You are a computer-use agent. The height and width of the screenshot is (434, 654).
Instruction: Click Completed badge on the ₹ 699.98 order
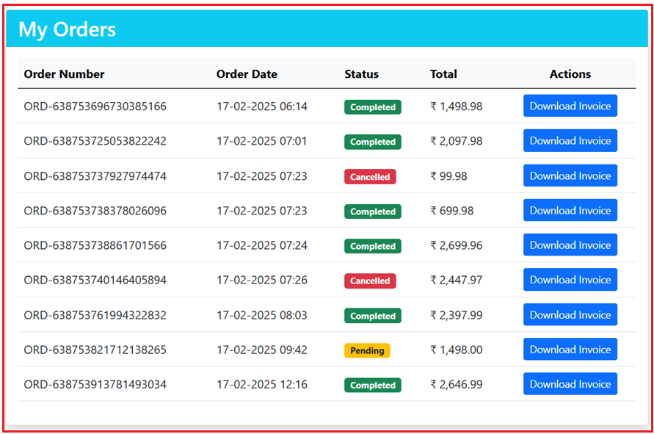pyautogui.click(x=373, y=211)
